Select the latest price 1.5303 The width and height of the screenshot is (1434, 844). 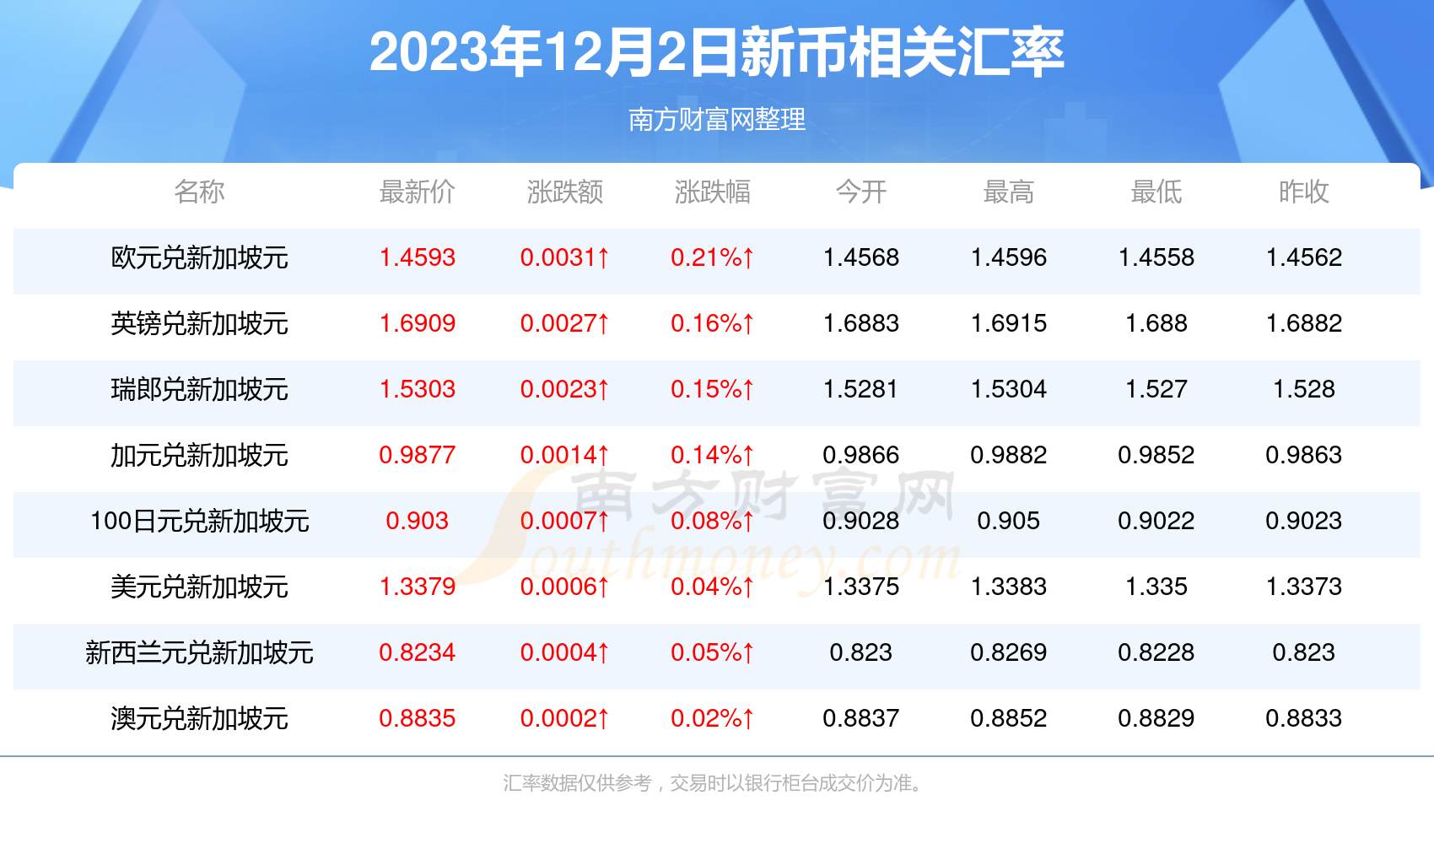pyautogui.click(x=418, y=389)
